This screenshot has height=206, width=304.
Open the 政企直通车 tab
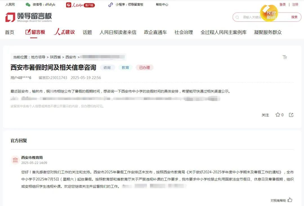(x=155, y=32)
